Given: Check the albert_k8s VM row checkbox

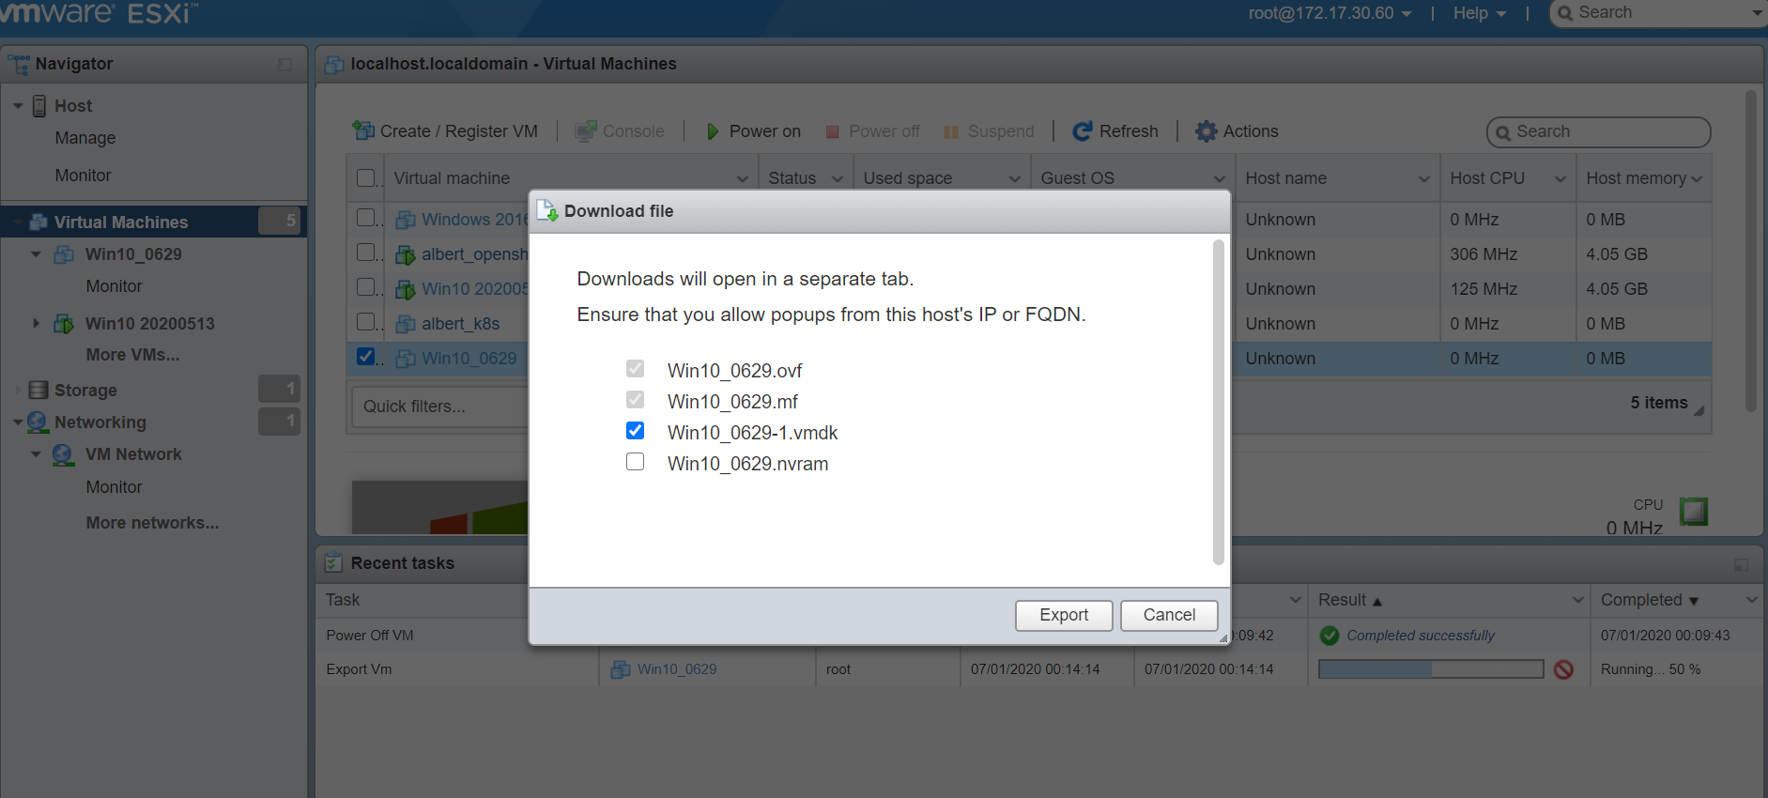Looking at the screenshot, I should (x=367, y=322).
